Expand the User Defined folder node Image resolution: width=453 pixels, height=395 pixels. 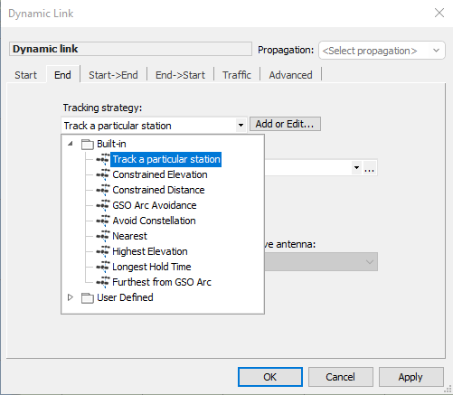point(71,297)
